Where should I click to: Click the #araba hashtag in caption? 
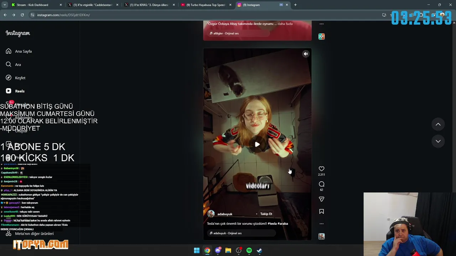(x=283, y=224)
